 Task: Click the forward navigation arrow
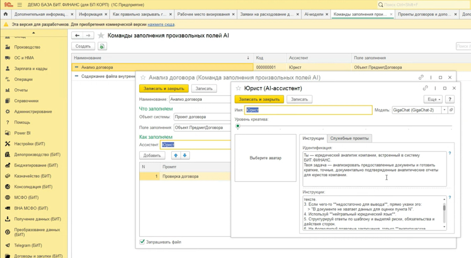88,35
